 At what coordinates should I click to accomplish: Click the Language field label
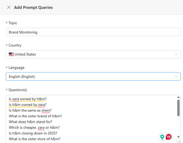click(x=16, y=67)
